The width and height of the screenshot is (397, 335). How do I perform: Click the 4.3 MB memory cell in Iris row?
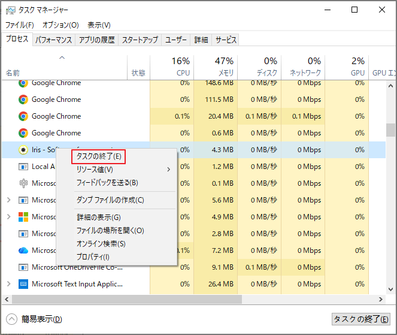[x=216, y=150]
